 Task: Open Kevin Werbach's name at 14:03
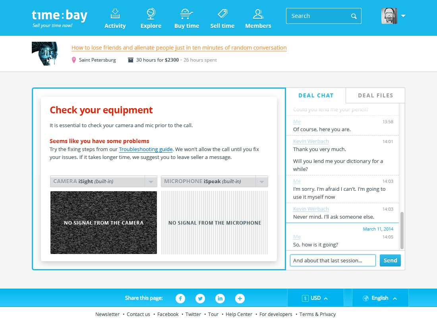coord(311,209)
